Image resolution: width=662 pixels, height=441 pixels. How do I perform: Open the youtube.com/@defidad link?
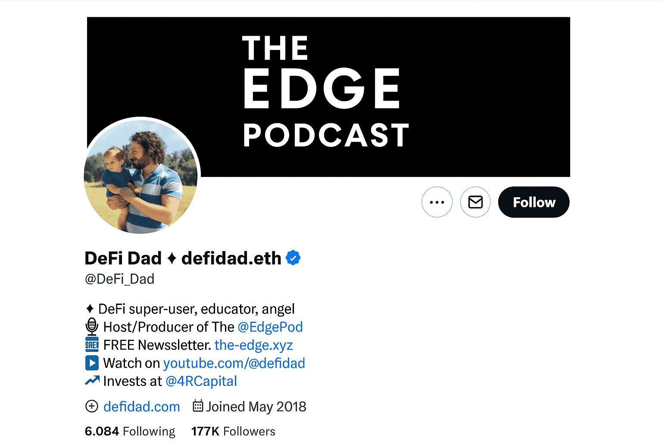234,363
